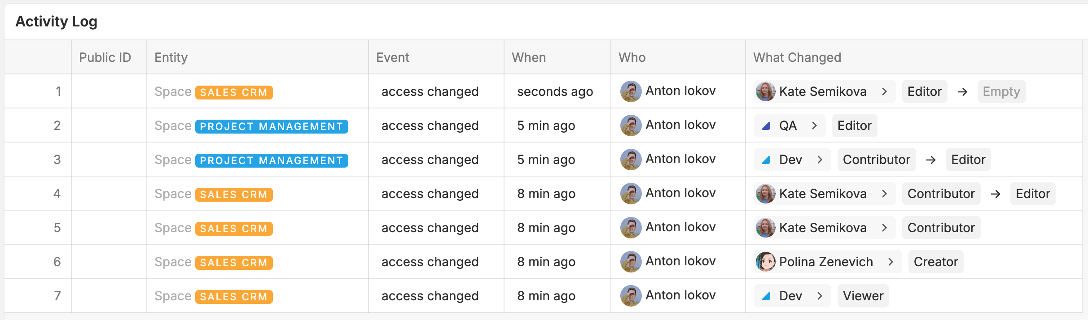Viewport: 1088px width, 320px height.
Task: Click the Creator role badge in row 6
Action: click(936, 262)
